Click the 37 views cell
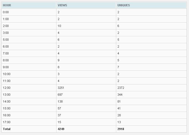This screenshot has height=135, width=189. click(x=59, y=115)
